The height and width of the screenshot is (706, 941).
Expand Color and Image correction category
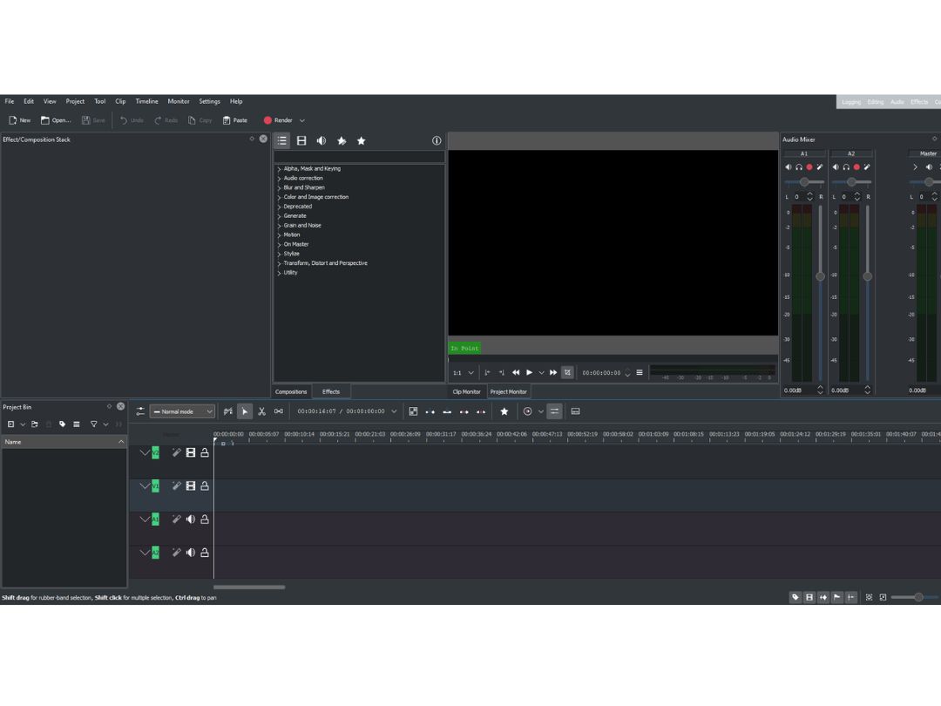pos(279,198)
